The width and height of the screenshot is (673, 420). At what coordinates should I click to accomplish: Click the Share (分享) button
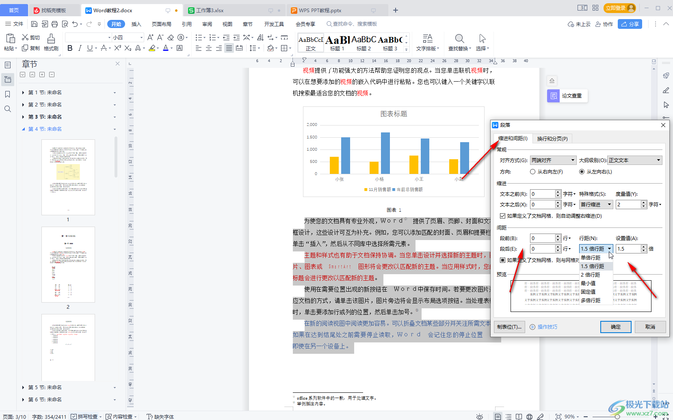point(630,24)
